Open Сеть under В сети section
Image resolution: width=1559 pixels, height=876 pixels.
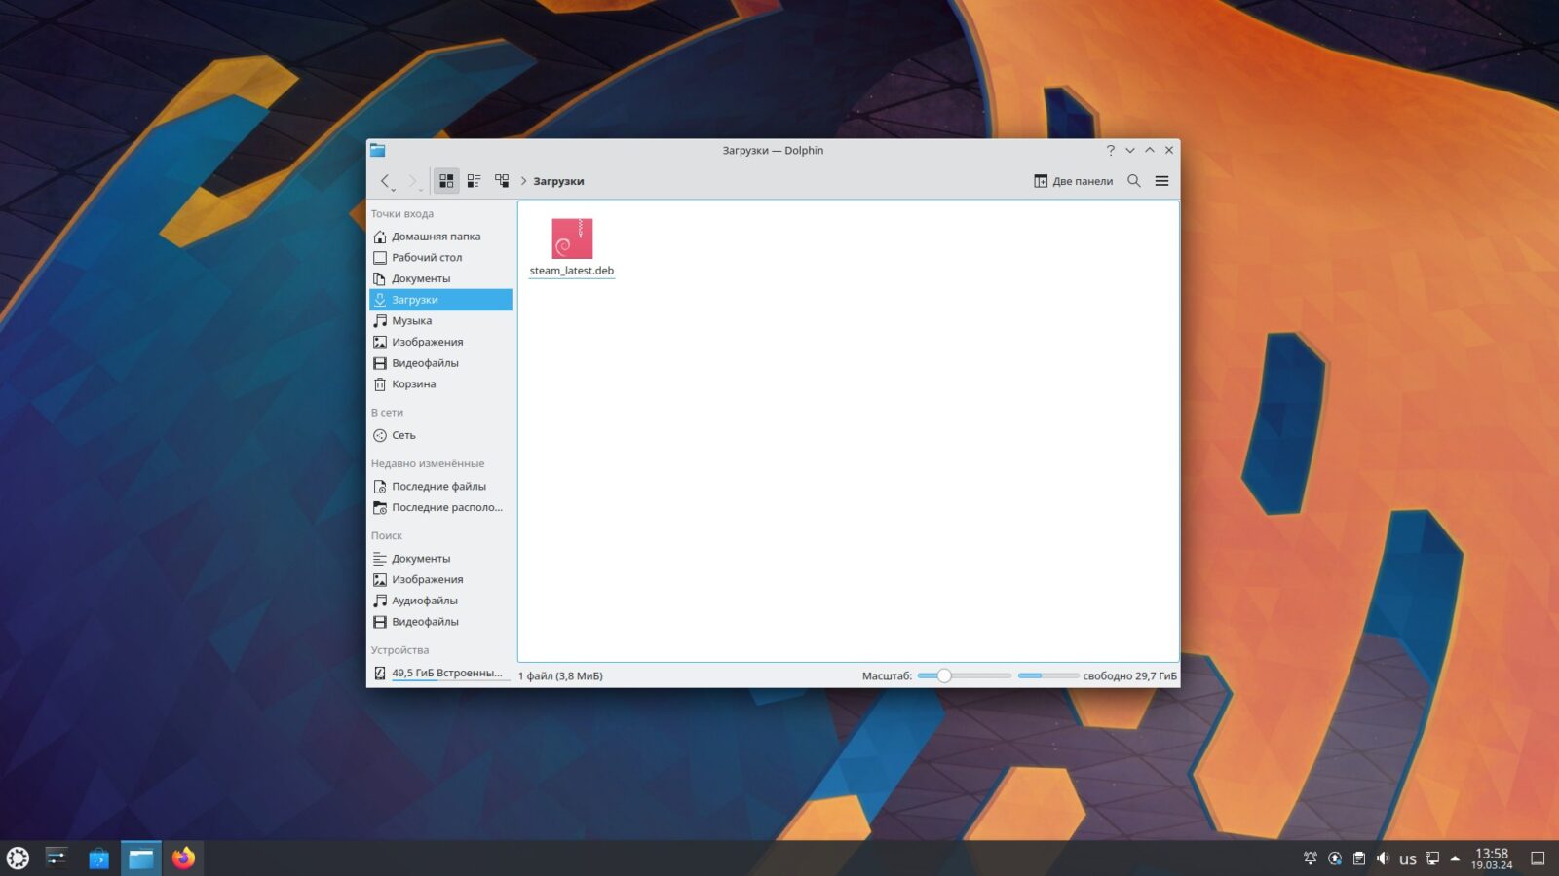pyautogui.click(x=401, y=435)
